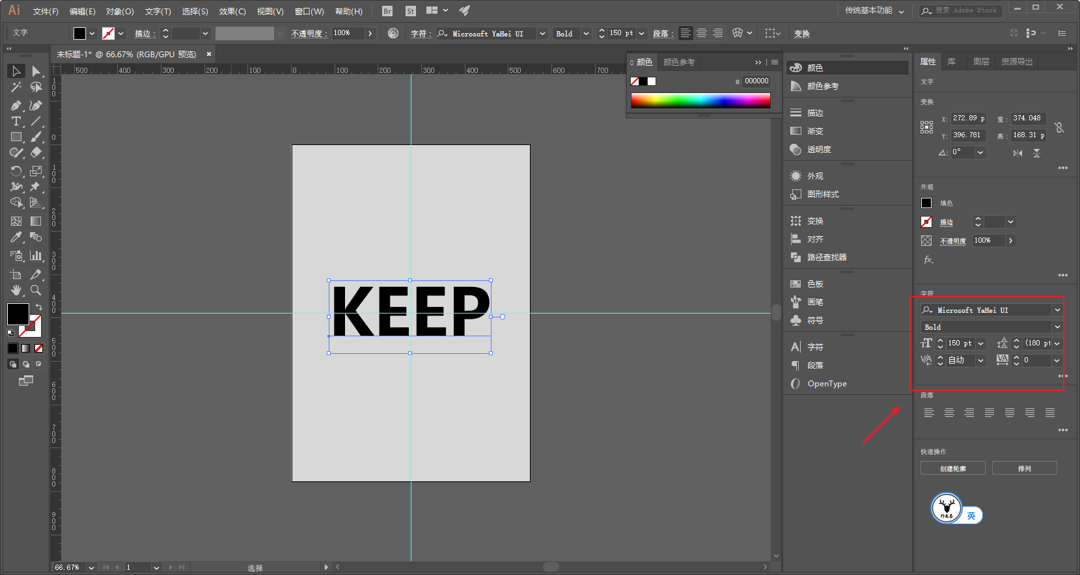Image resolution: width=1080 pixels, height=575 pixels.
Task: Click the 创建轮廓 button
Action: 953,468
